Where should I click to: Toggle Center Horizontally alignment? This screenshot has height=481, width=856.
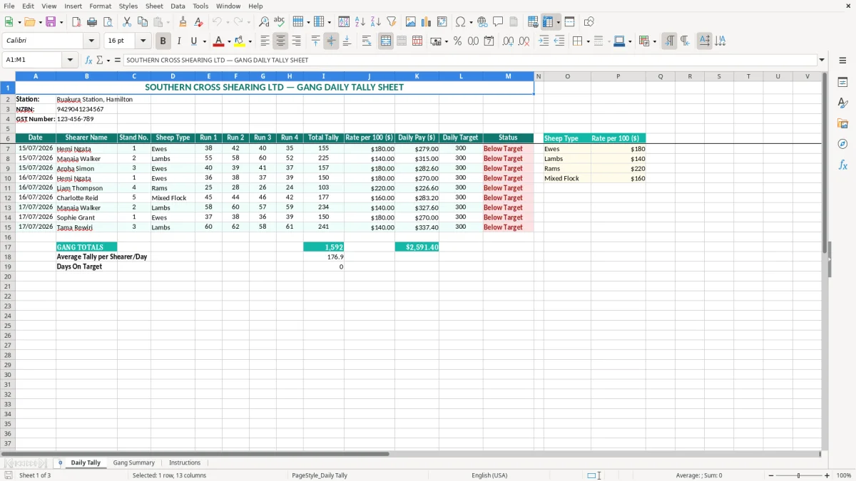pos(281,41)
